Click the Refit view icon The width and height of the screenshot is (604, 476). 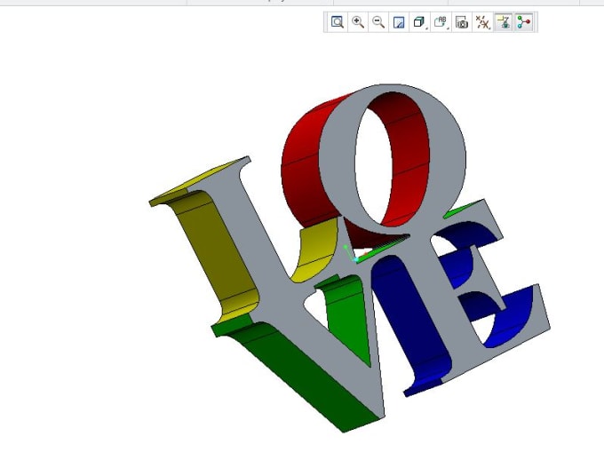(x=337, y=22)
